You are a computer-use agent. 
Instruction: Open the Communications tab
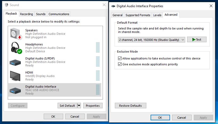(x=59, y=14)
